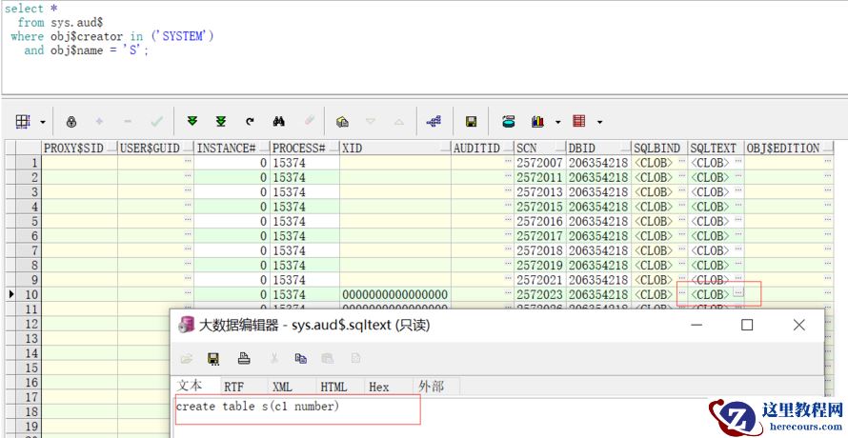Open the grid view mode icon
848x438 pixels.
23,122
